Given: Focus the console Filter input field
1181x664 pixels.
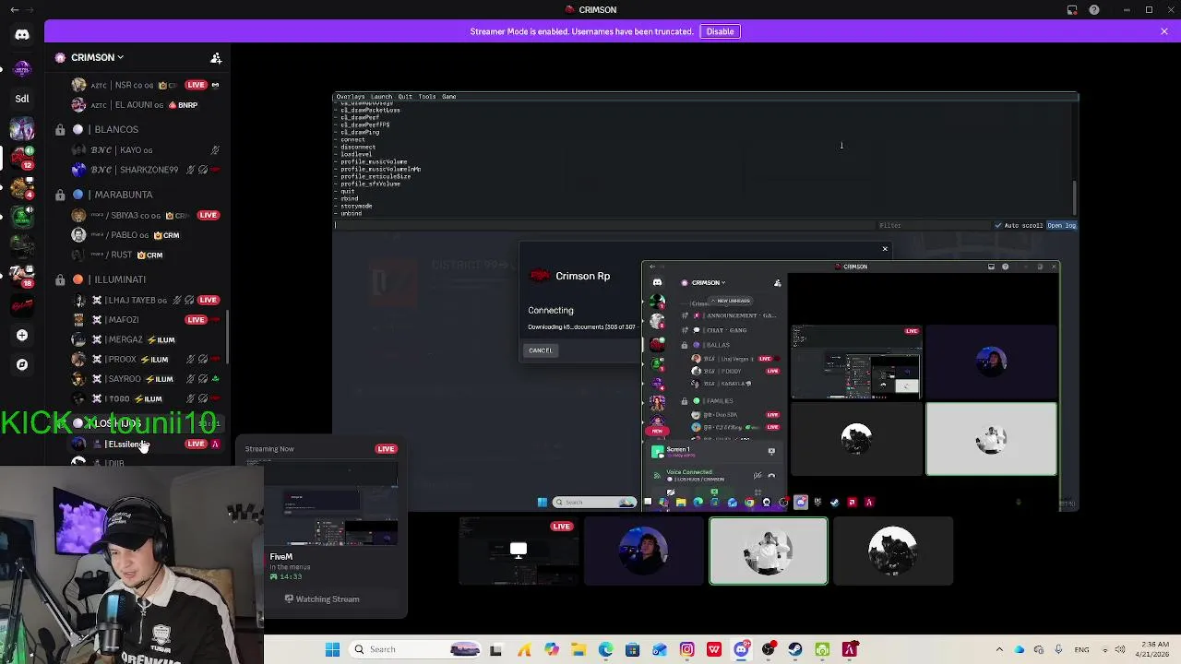Looking at the screenshot, I should pos(932,225).
